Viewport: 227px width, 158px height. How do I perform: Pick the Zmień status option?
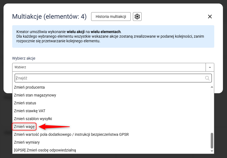click(25, 103)
